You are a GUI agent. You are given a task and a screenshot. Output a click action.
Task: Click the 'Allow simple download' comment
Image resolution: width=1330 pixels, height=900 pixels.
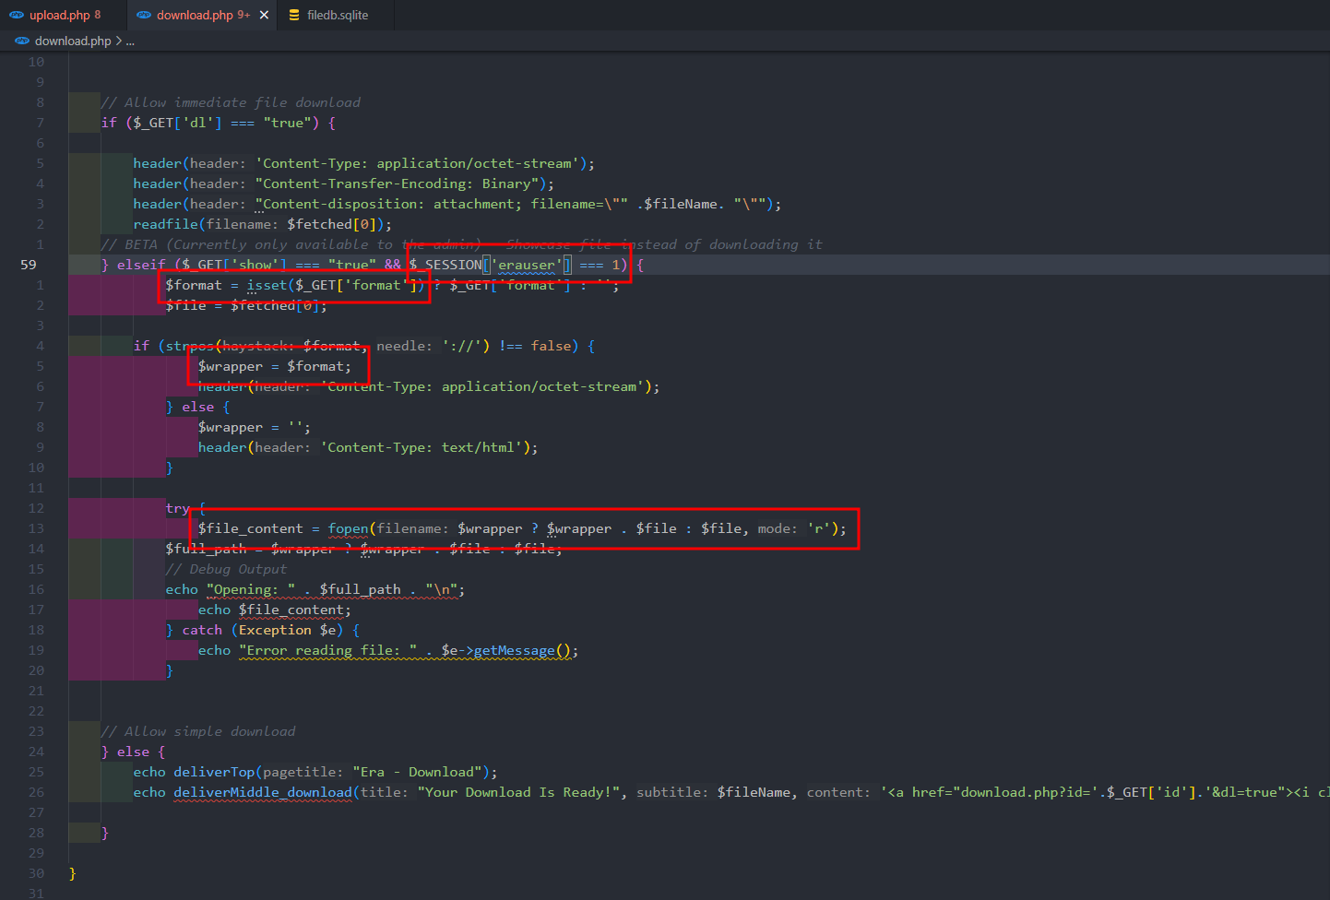[x=198, y=731]
